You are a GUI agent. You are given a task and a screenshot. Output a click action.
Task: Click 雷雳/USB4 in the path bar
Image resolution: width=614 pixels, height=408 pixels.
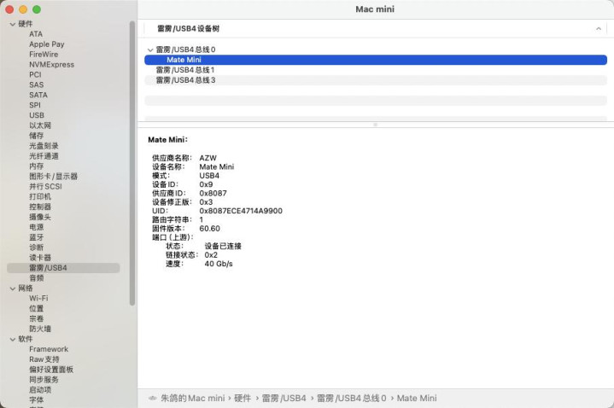point(284,399)
